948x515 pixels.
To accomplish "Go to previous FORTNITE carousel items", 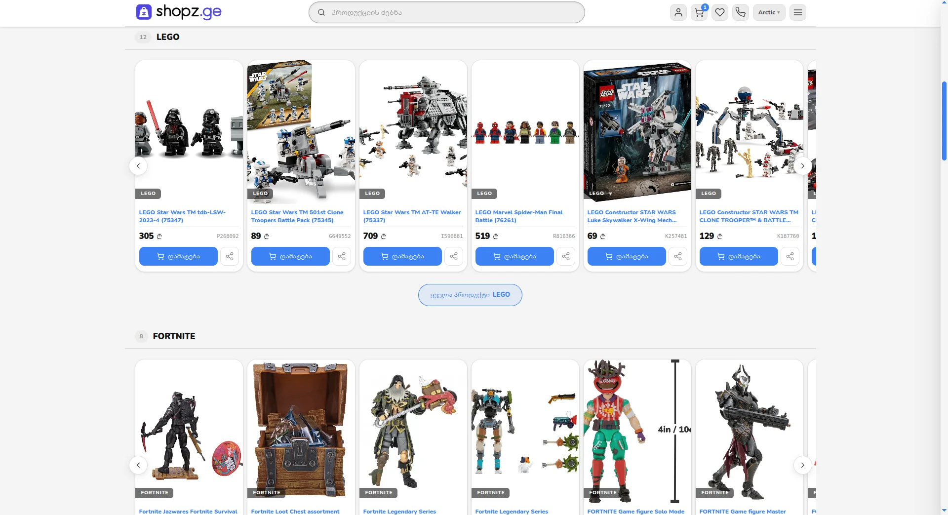I will [x=138, y=465].
